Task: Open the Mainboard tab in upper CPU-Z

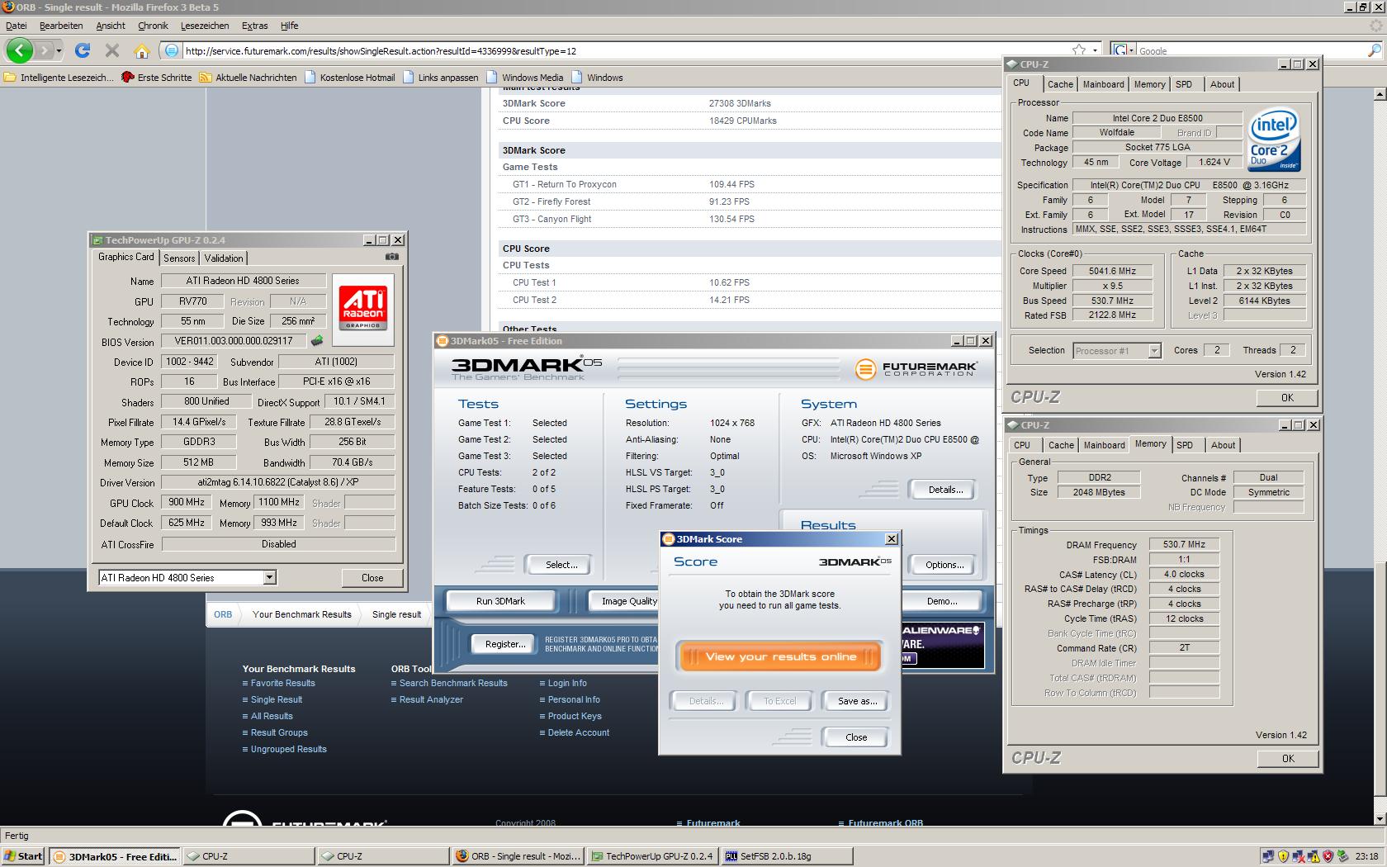Action: pyautogui.click(x=1103, y=84)
